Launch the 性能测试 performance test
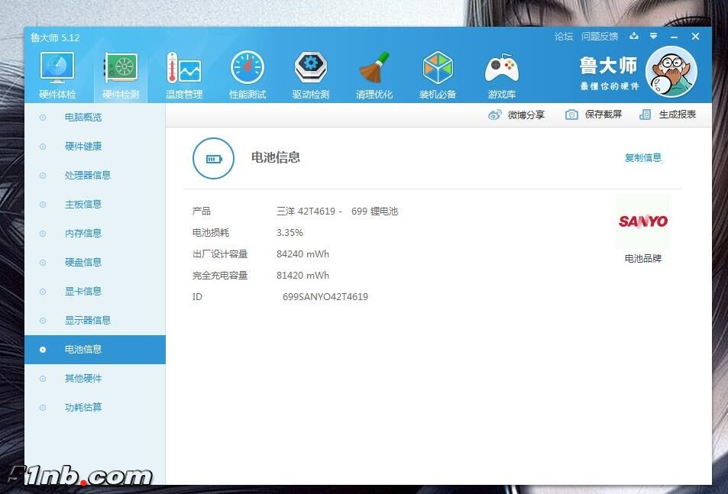This screenshot has height=494, width=728. pyautogui.click(x=247, y=73)
